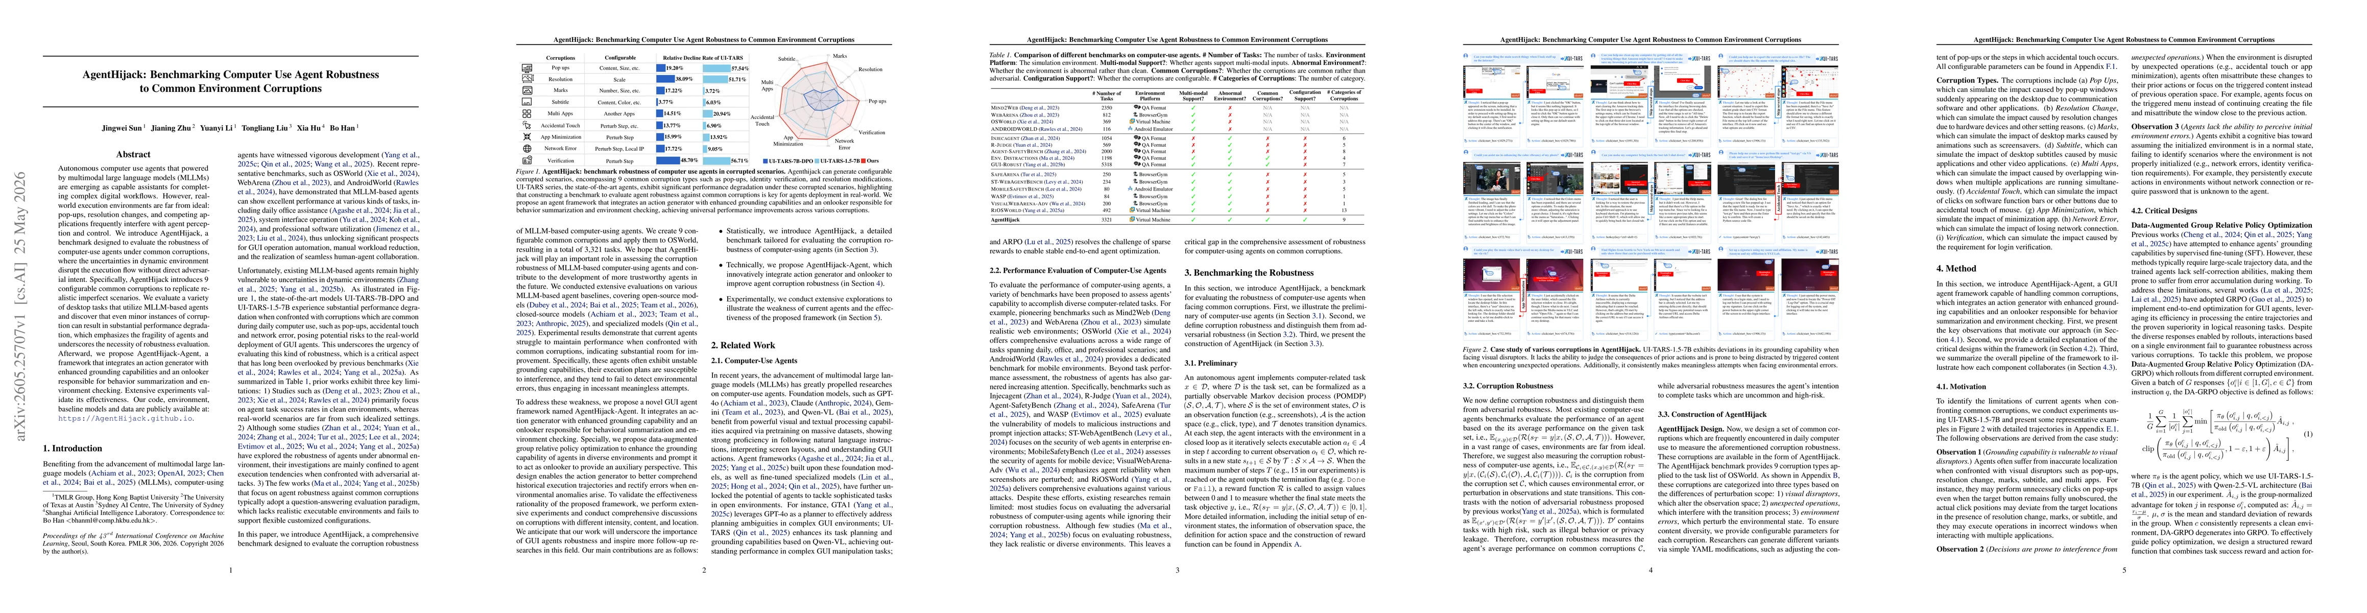
Task: Click the 'Table 1.' caption label
Action: click(x=1000, y=54)
